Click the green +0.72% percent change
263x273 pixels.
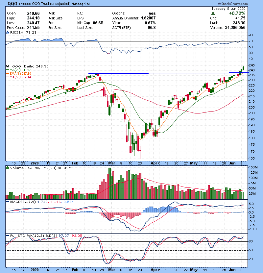[237, 13]
